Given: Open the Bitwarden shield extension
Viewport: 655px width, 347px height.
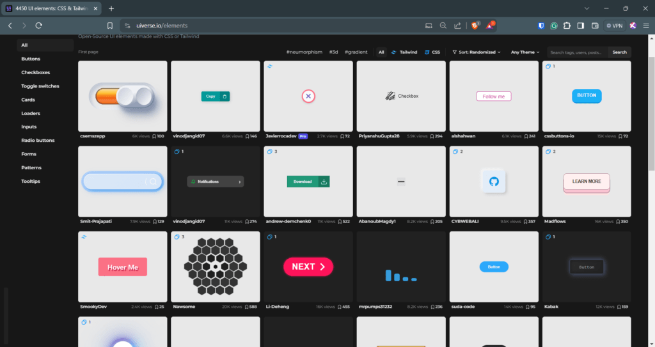Looking at the screenshot, I should coord(541,26).
